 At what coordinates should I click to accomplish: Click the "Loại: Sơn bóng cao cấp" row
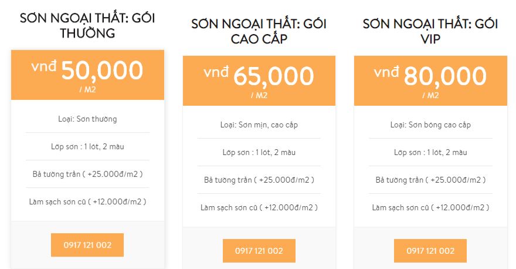tap(430, 125)
